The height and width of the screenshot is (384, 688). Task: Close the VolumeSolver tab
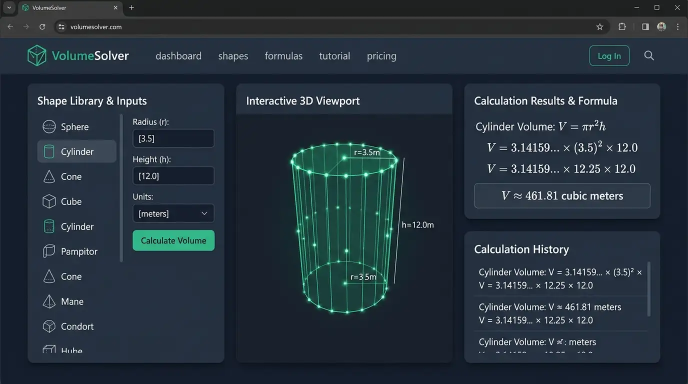click(115, 7)
